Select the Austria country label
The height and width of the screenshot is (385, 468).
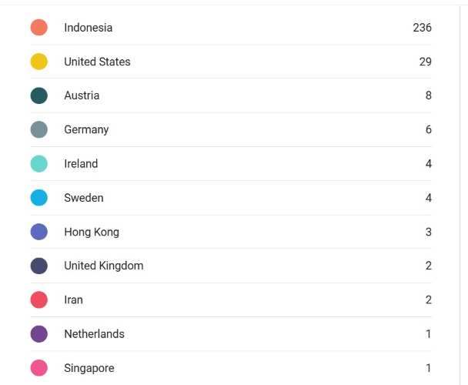(x=82, y=95)
